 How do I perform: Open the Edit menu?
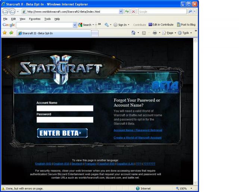click(13, 19)
